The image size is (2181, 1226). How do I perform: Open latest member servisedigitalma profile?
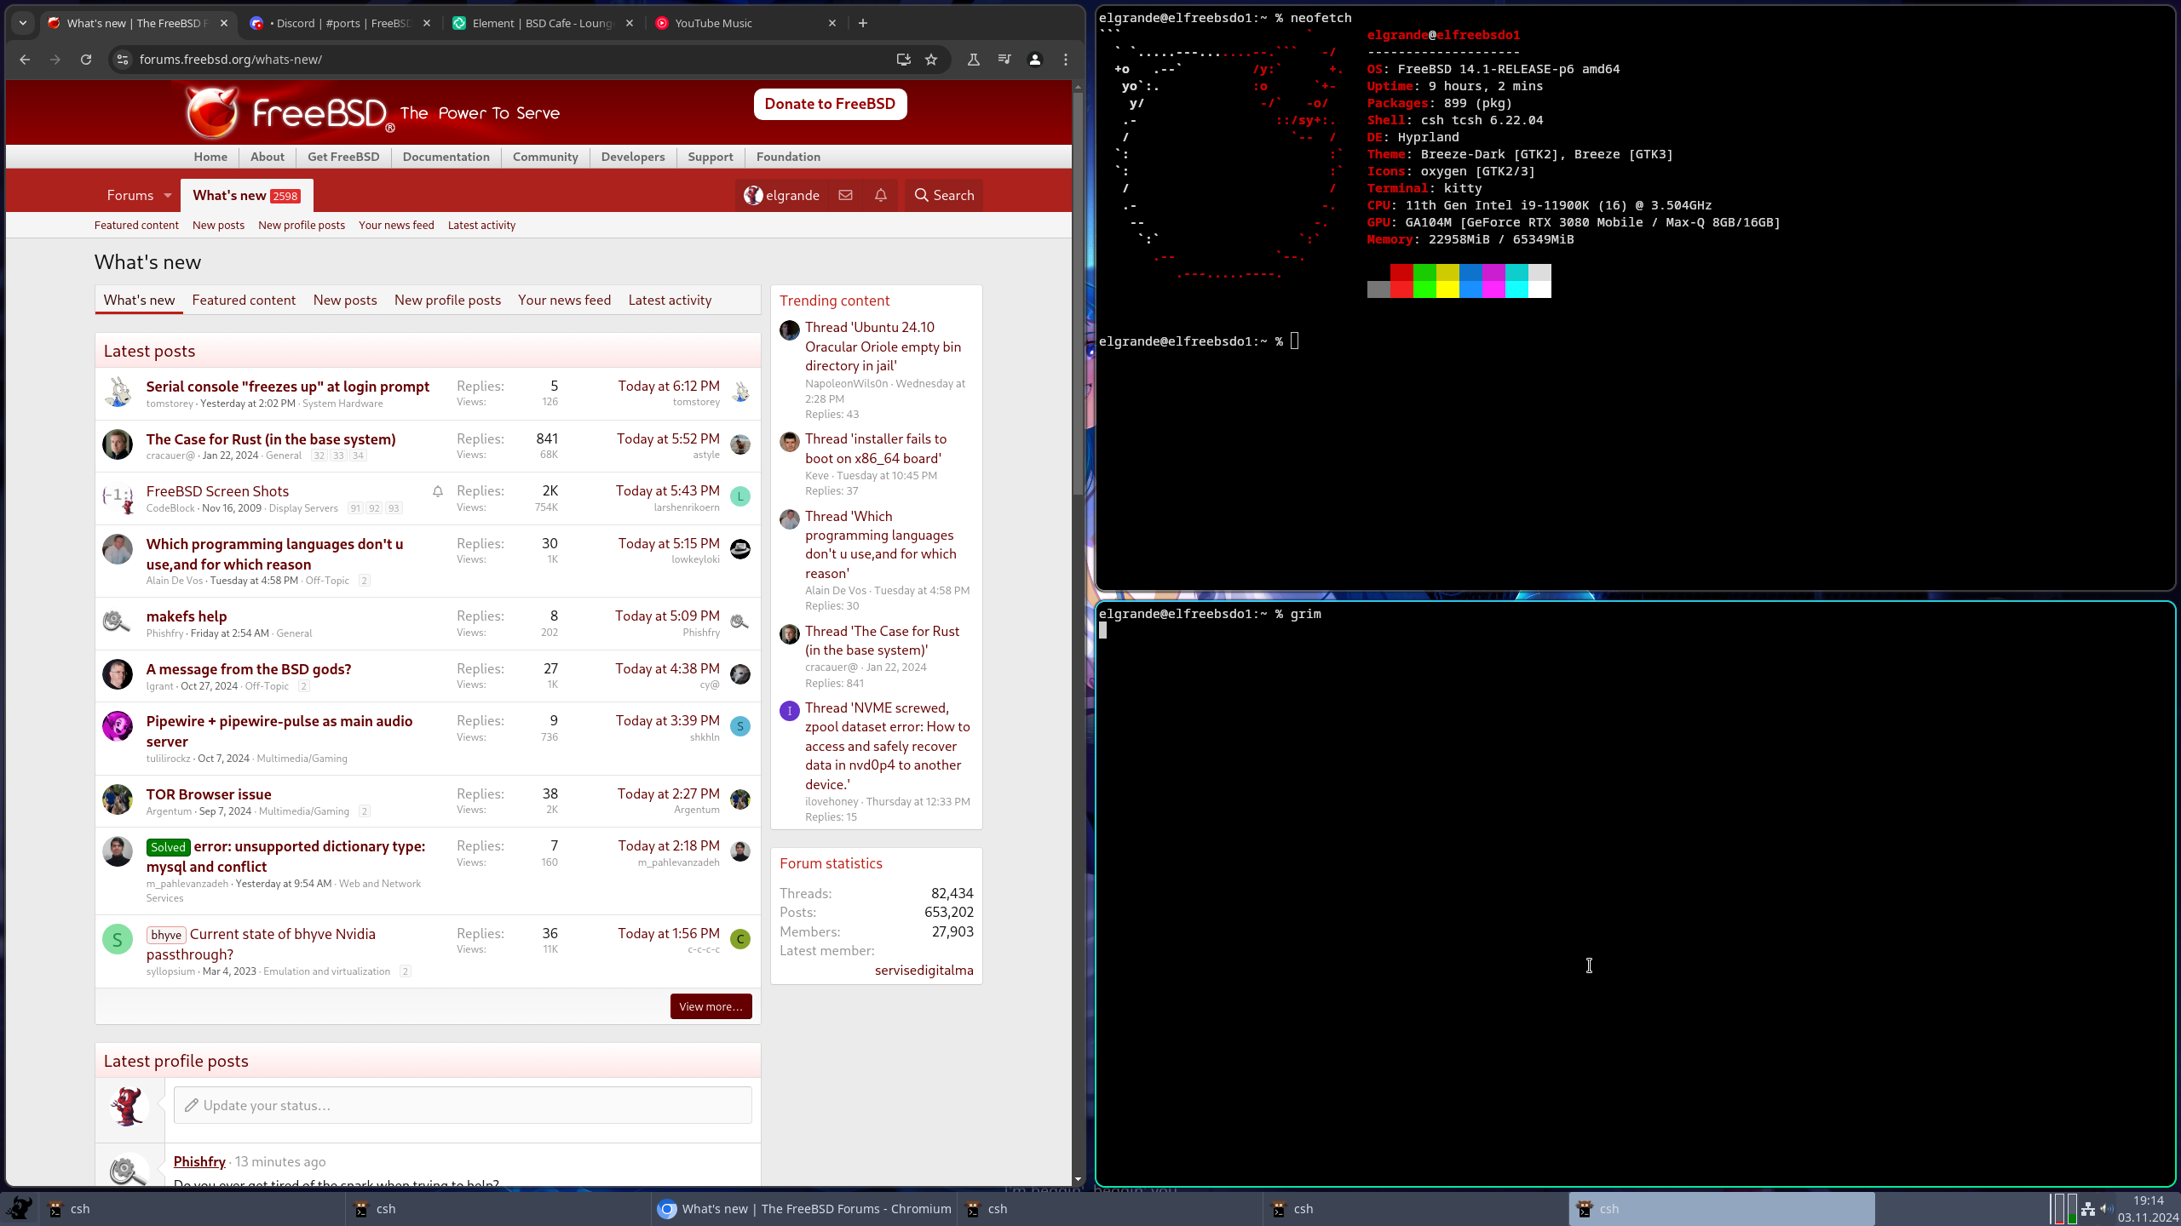(924, 971)
